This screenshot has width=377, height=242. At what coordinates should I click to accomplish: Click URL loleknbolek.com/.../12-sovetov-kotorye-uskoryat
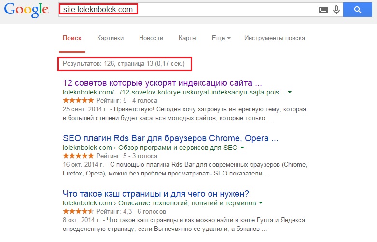pos(174,92)
